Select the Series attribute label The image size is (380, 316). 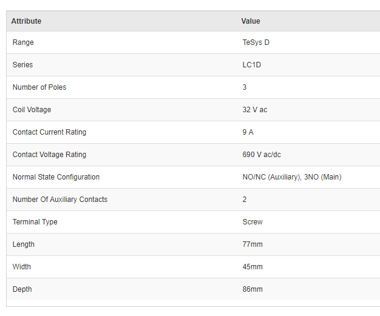[x=23, y=65]
